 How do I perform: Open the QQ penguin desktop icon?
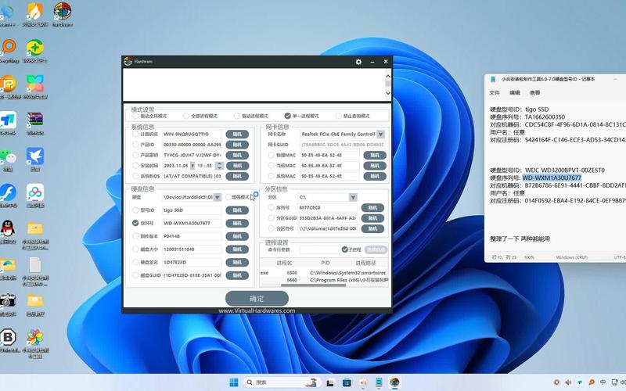pyautogui.click(x=8, y=231)
